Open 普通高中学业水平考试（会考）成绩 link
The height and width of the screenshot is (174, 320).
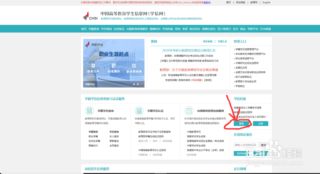point(205,150)
